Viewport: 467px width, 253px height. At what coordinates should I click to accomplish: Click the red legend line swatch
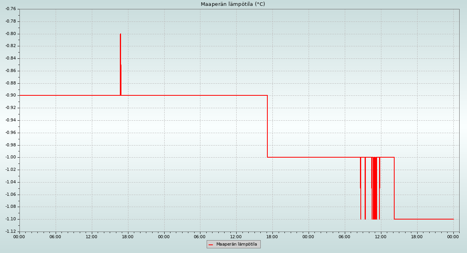(211, 244)
